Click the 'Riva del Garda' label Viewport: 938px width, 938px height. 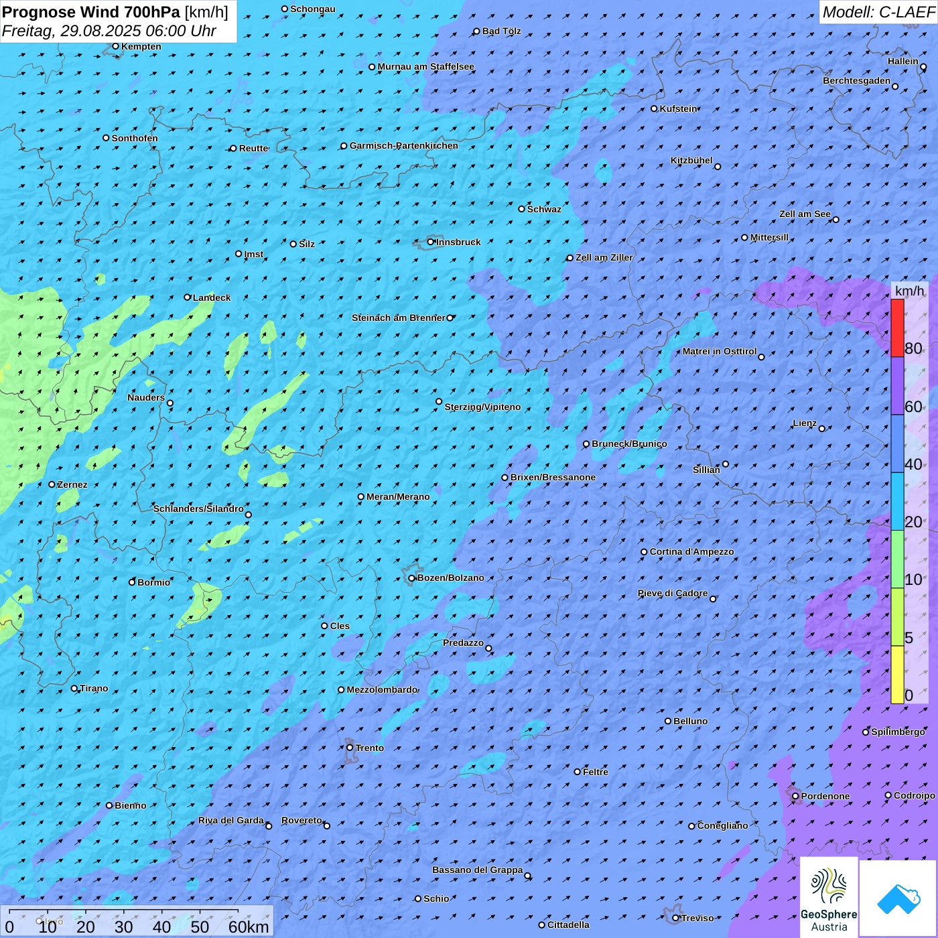(x=231, y=820)
